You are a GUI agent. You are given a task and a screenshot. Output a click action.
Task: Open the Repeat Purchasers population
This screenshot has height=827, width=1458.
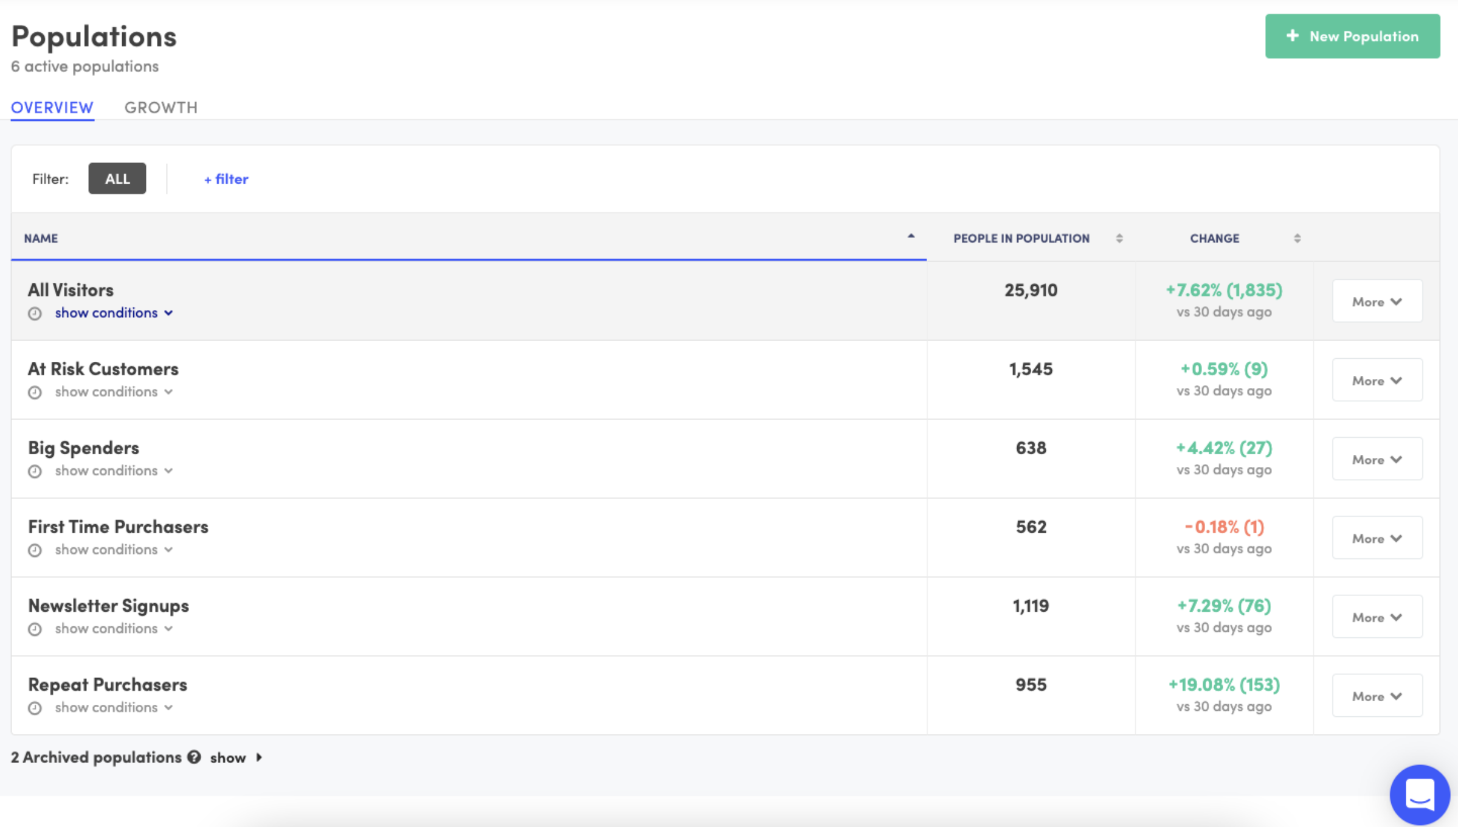(x=108, y=685)
